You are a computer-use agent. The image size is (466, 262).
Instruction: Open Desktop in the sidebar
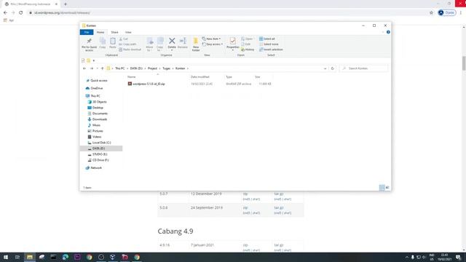(98, 108)
